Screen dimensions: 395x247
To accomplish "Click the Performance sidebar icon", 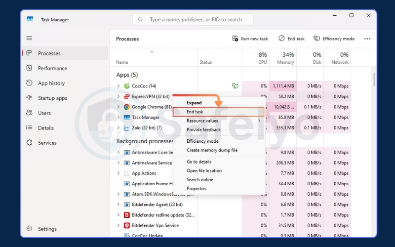I will point(29,68).
